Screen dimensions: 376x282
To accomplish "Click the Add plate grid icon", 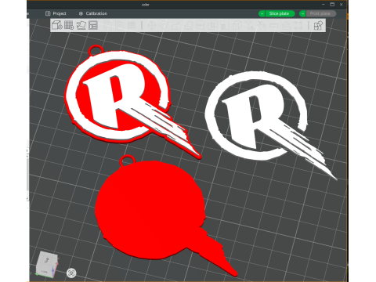I will pos(69,25).
